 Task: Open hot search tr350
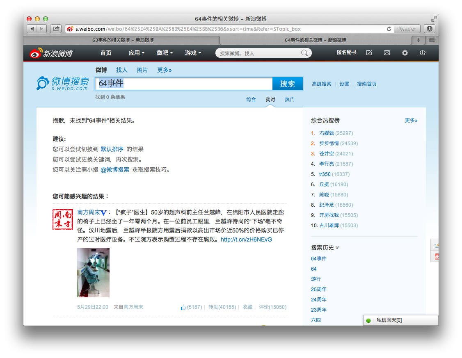tap(325, 174)
